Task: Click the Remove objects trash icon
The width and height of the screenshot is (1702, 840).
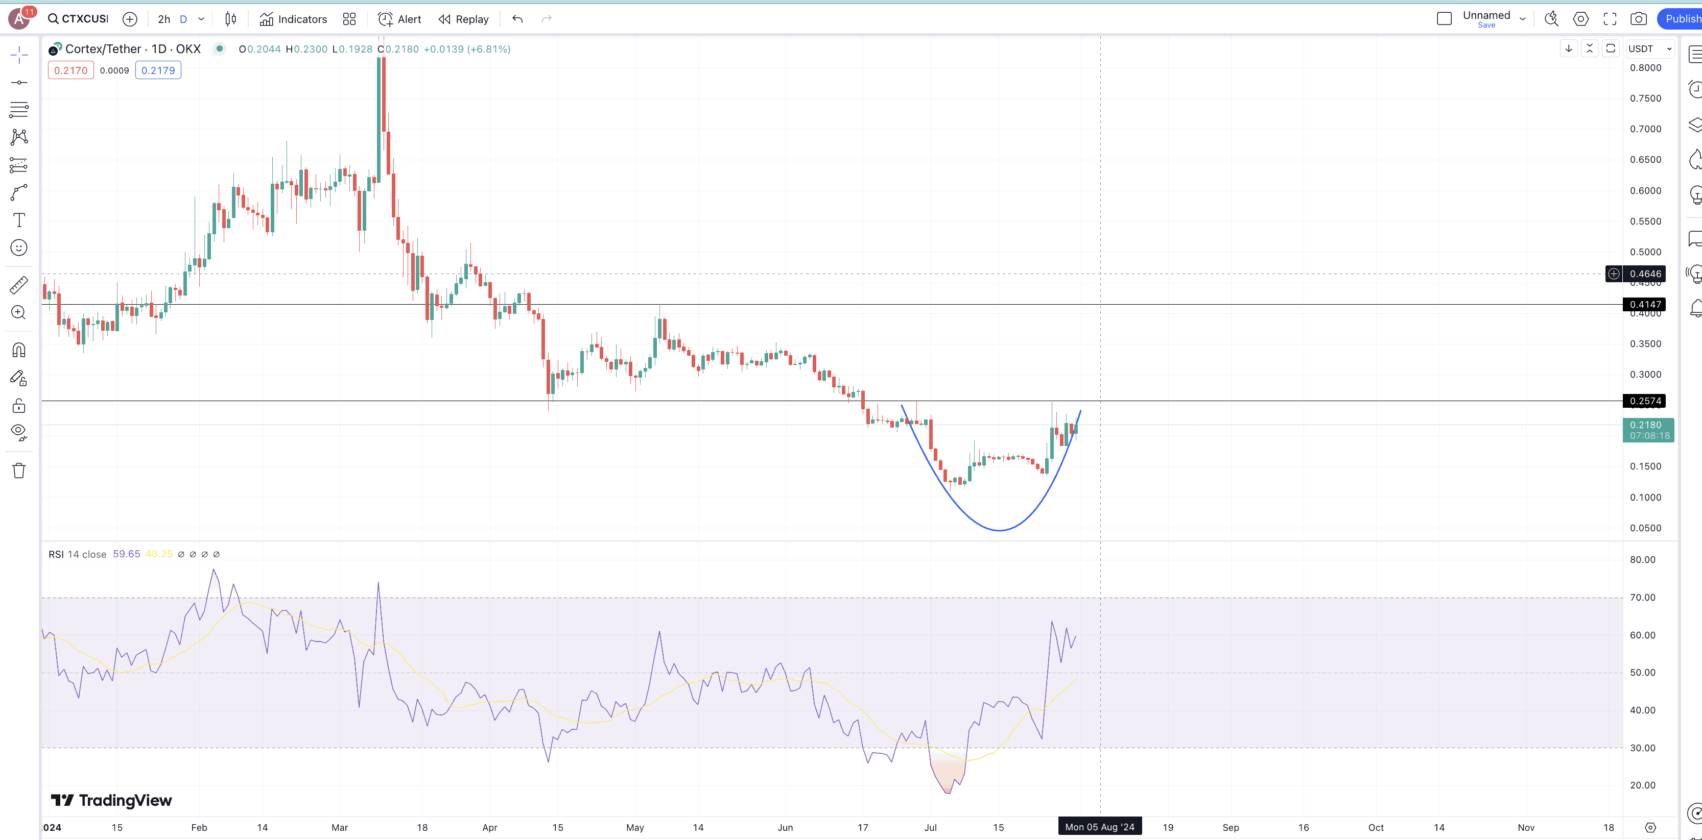Action: [x=19, y=471]
